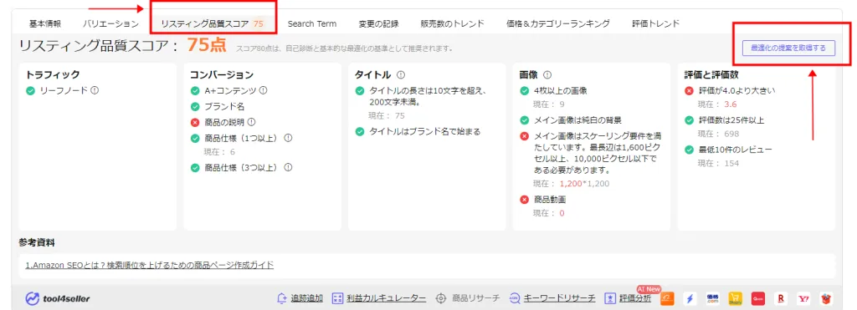
Task: Click the blue lightning bolt icon
Action: [x=690, y=298]
